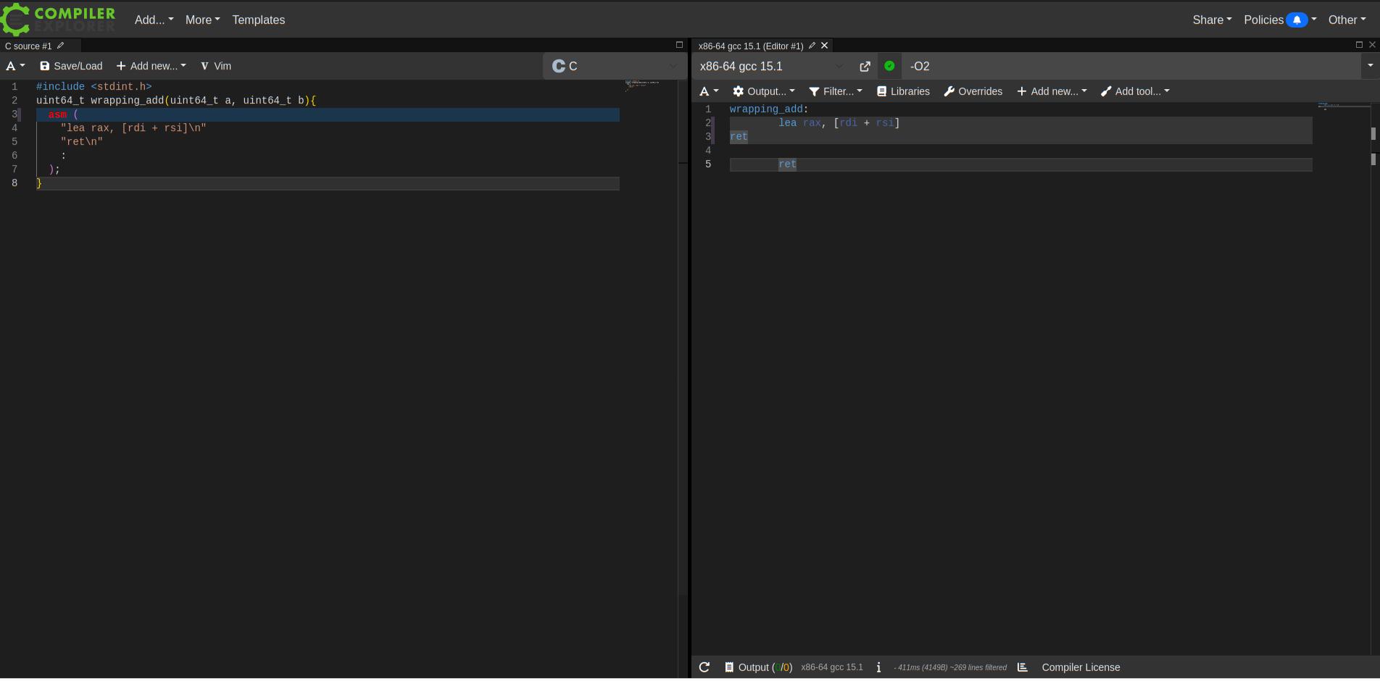Maximize the compiler output pane

pos(1359,45)
